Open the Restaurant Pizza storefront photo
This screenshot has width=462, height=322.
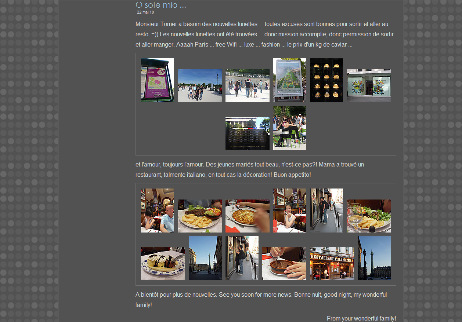tap(332, 264)
